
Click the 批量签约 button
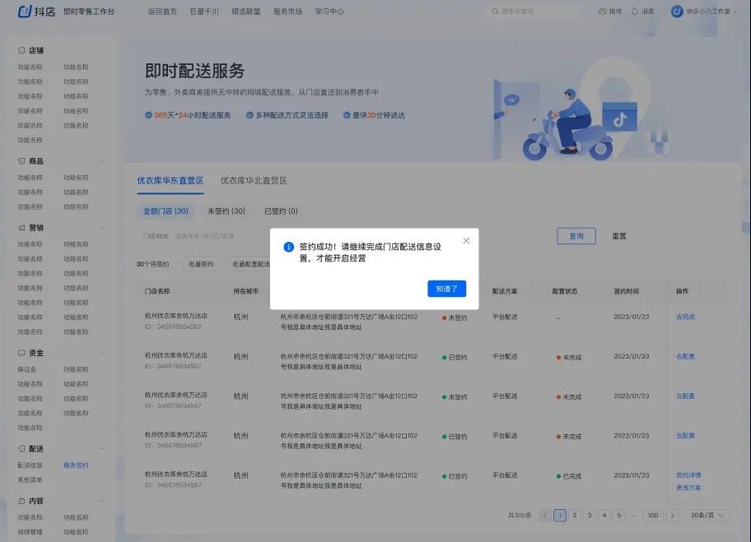pyautogui.click(x=201, y=264)
